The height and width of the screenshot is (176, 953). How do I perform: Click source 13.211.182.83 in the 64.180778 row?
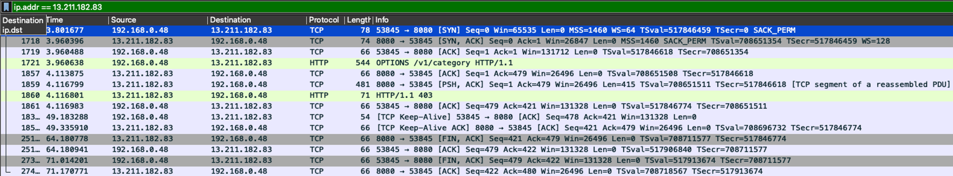[x=142, y=139]
